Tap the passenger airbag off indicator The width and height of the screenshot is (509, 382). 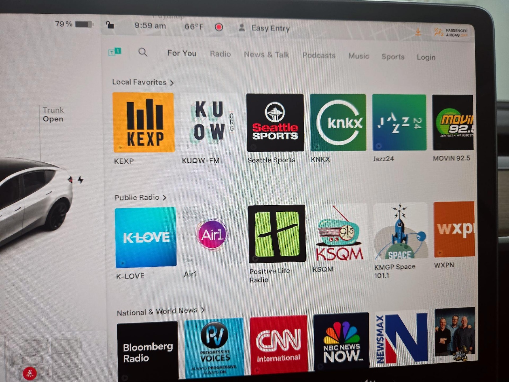click(451, 32)
